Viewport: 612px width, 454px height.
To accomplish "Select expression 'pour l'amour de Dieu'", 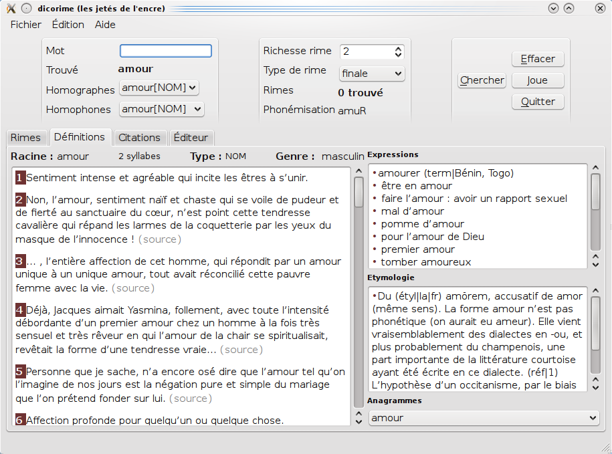I will [433, 237].
